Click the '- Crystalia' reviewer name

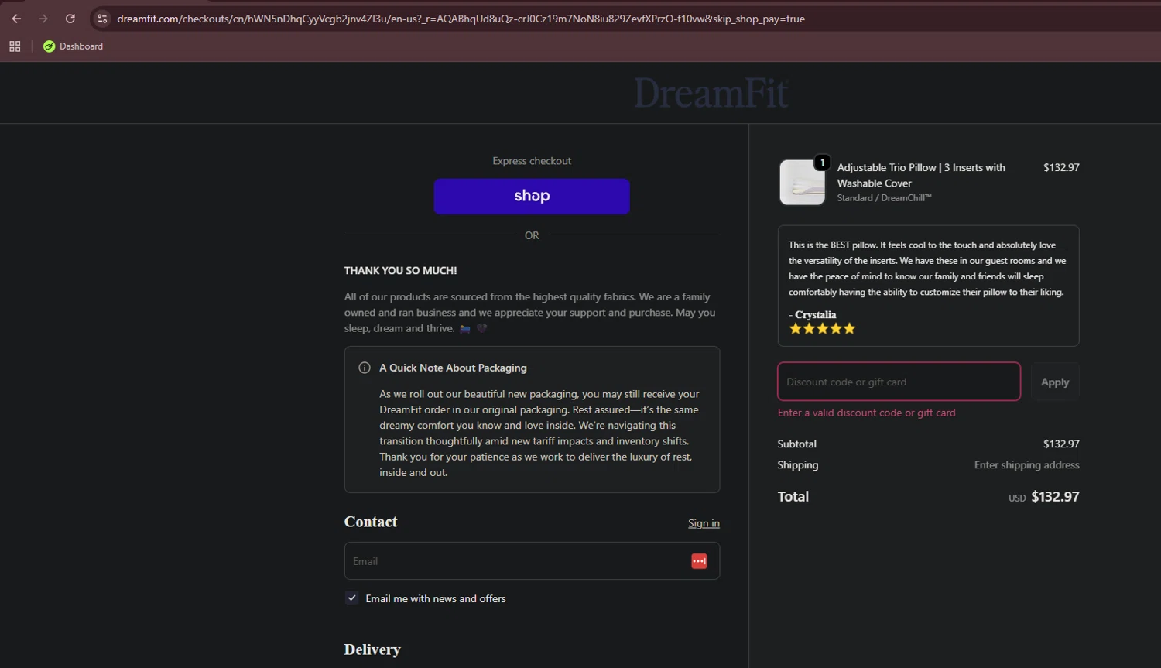point(812,314)
